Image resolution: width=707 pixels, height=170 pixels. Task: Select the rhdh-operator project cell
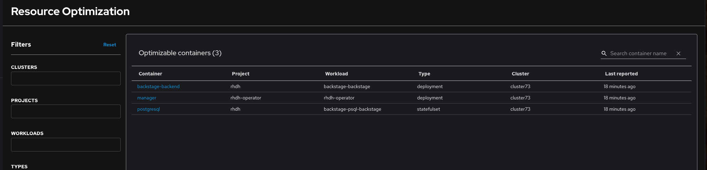tap(246, 98)
